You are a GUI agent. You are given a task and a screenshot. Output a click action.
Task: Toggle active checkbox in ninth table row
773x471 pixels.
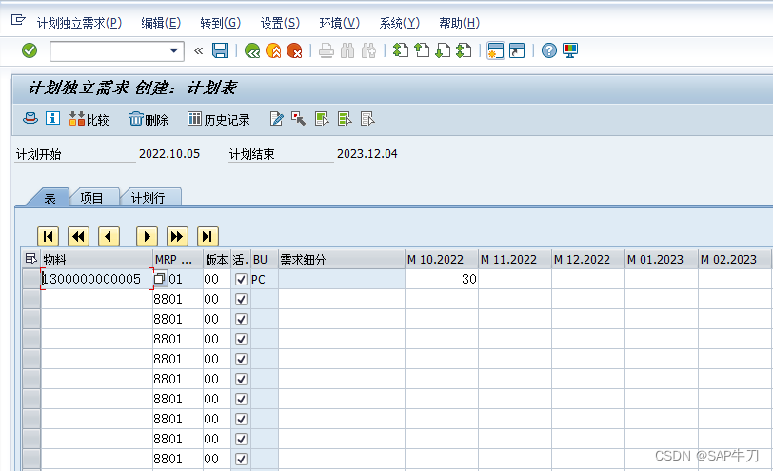(241, 439)
